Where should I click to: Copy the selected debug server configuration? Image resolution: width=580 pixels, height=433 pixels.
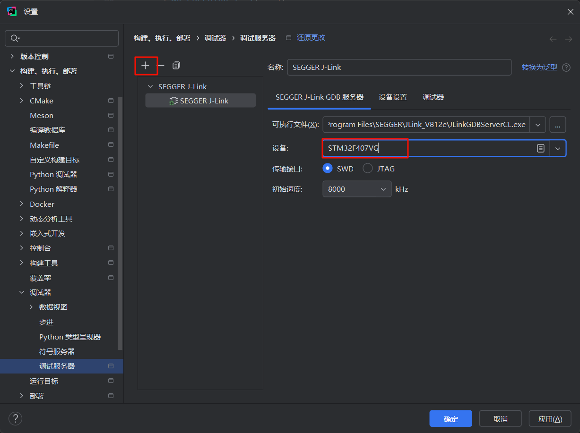pyautogui.click(x=176, y=66)
